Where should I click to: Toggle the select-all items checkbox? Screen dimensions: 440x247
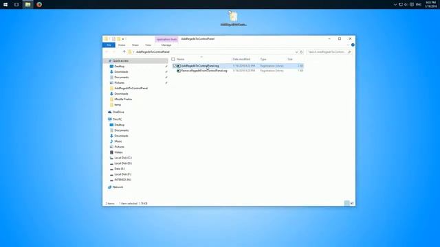pyautogui.click(x=173, y=60)
